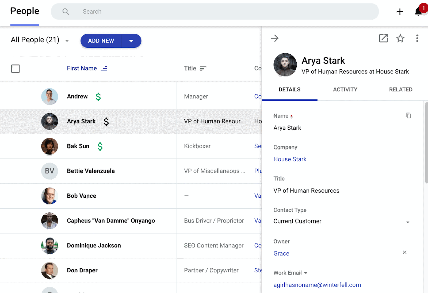
Task: Select the Dominique Jackson name
Action: tap(94, 246)
